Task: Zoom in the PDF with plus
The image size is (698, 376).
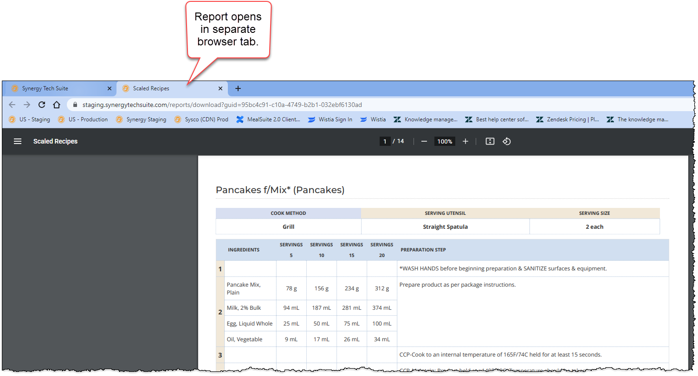Action: pos(465,141)
